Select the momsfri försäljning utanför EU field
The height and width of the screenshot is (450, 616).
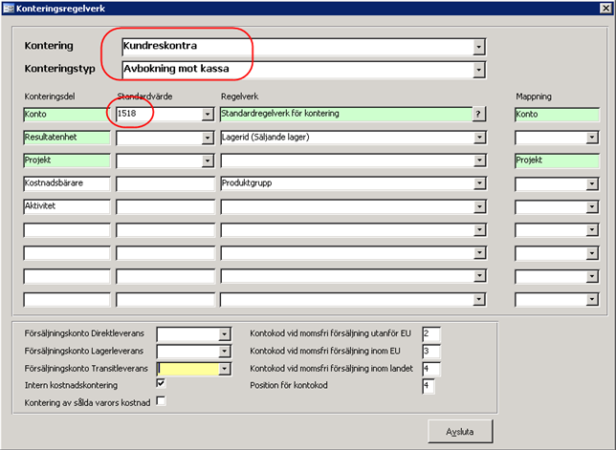pos(429,333)
